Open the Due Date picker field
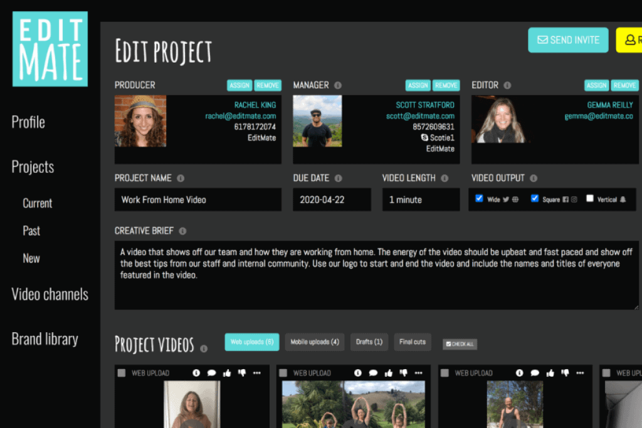The width and height of the screenshot is (642, 428). 333,200
